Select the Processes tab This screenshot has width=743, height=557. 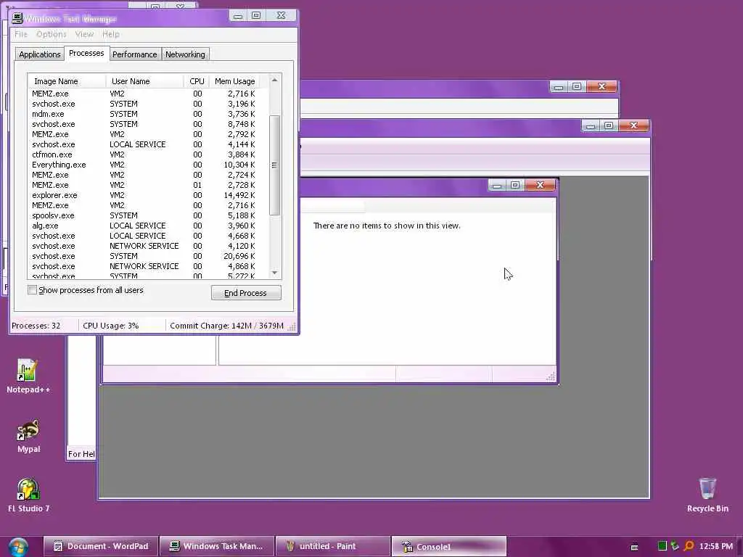pos(86,53)
